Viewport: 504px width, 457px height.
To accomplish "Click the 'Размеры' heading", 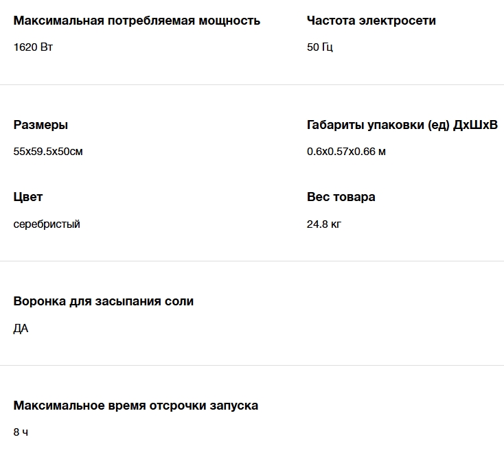I will [41, 125].
